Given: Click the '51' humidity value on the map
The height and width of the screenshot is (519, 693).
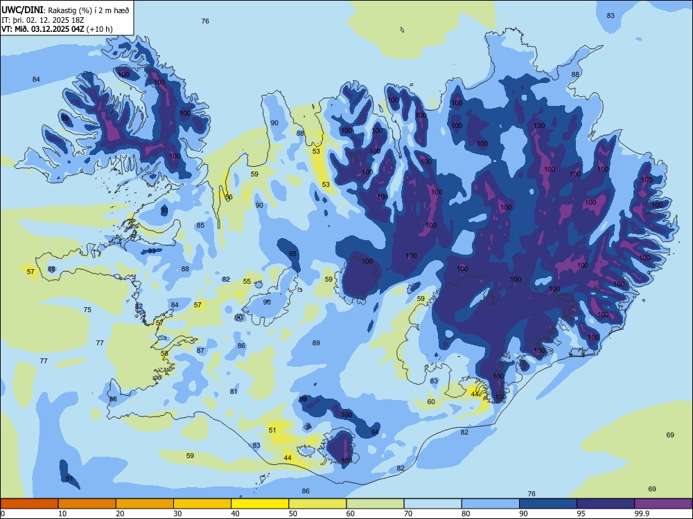Looking at the screenshot, I should point(272,430).
